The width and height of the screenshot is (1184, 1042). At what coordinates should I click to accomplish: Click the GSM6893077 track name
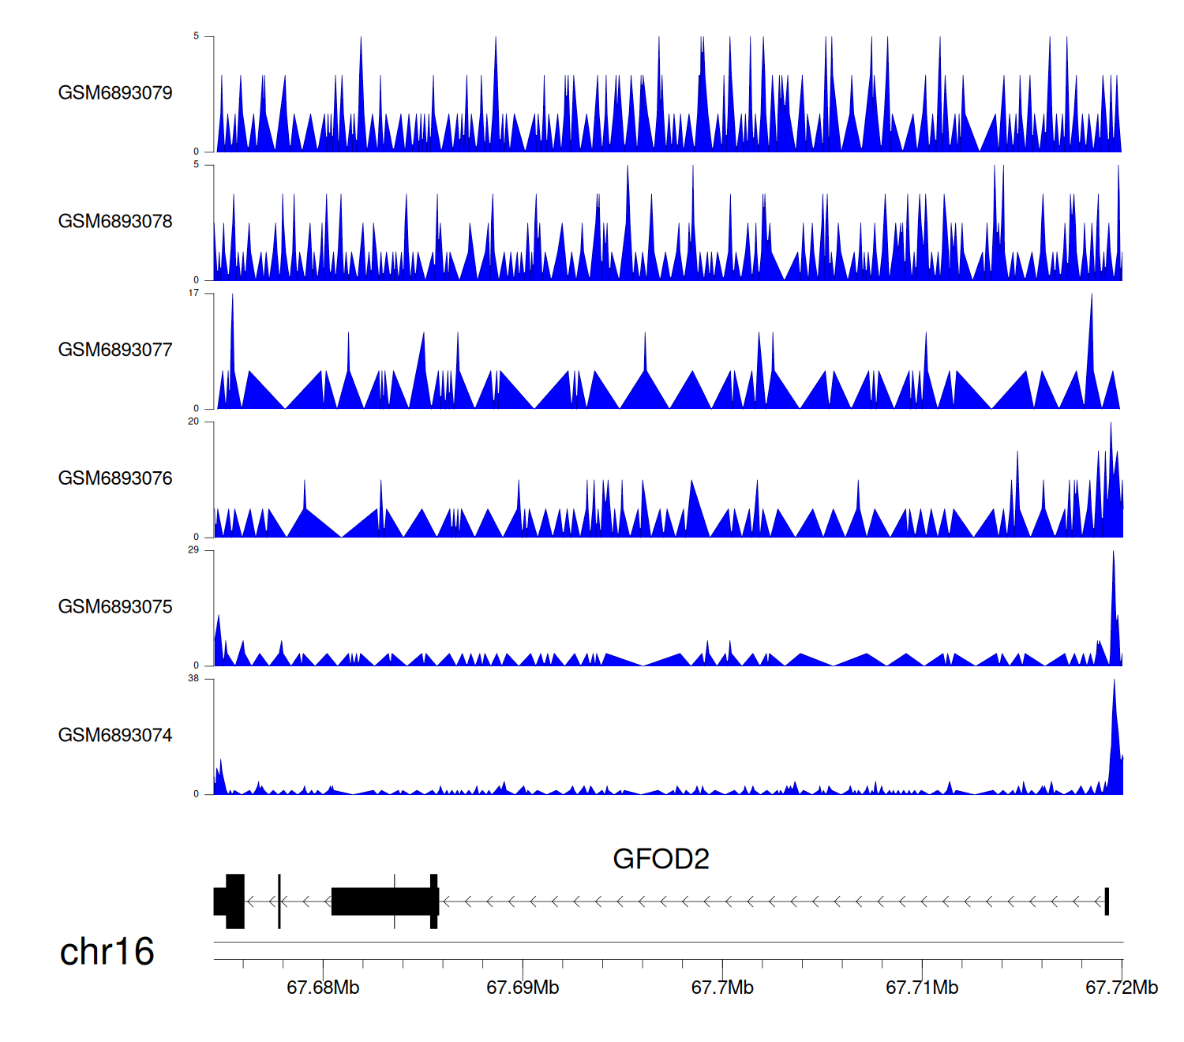point(115,350)
